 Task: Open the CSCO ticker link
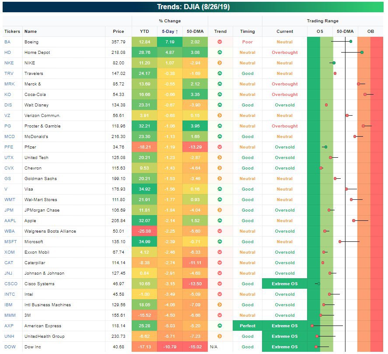click(11, 283)
